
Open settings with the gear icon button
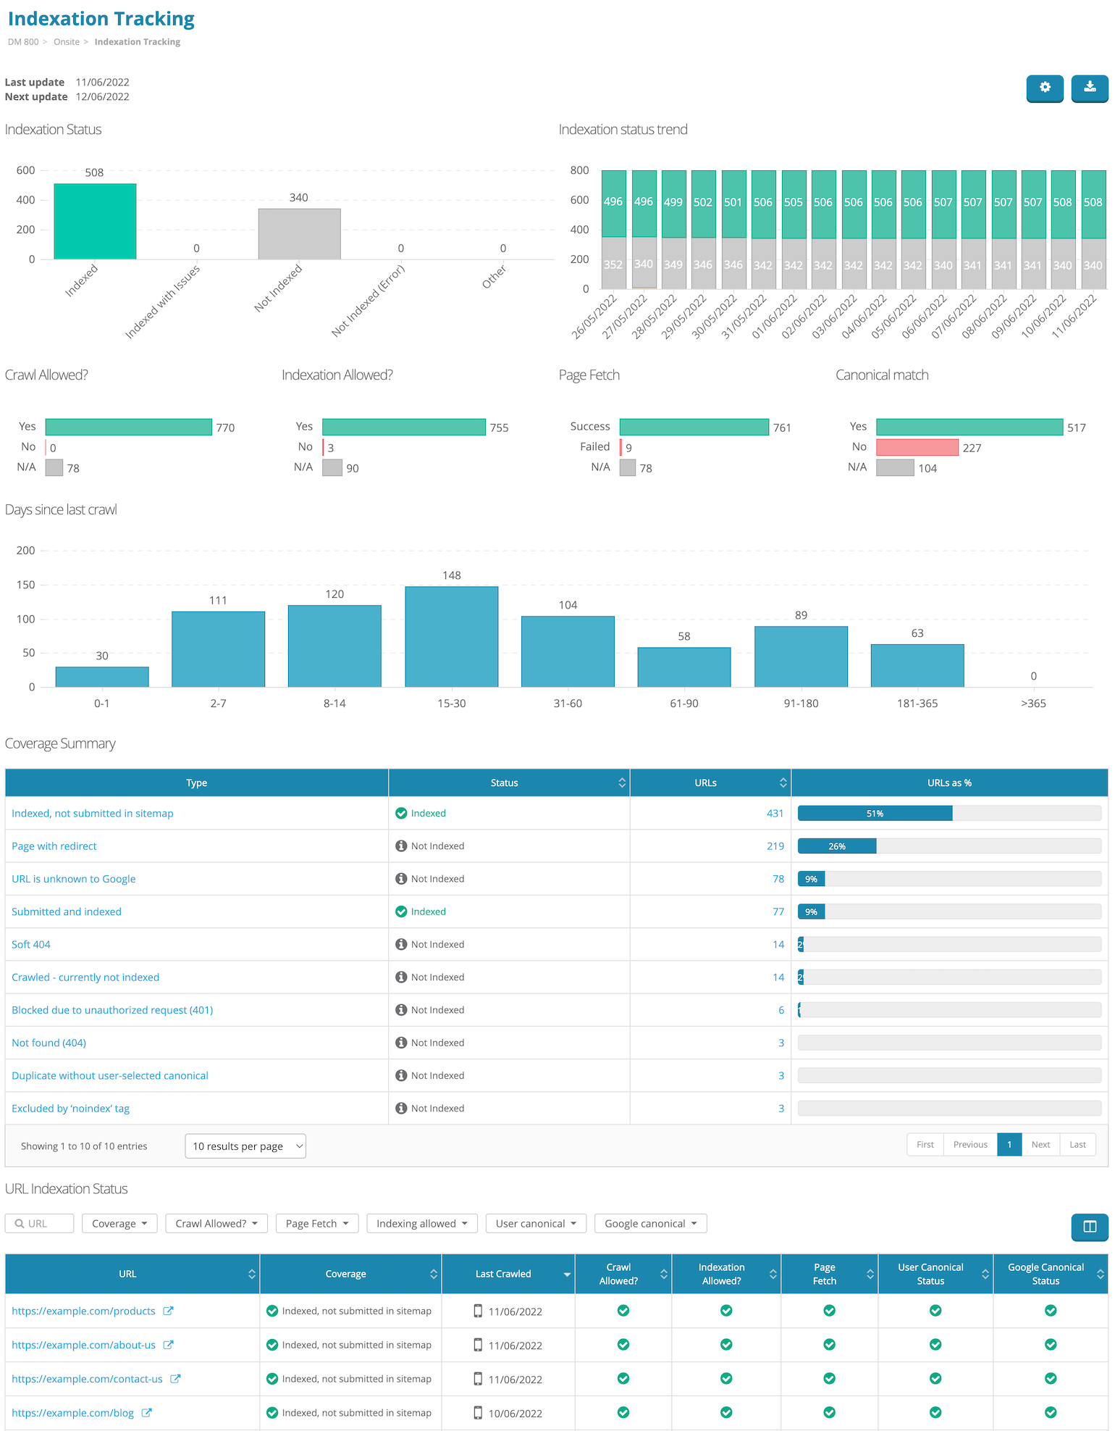point(1044,88)
